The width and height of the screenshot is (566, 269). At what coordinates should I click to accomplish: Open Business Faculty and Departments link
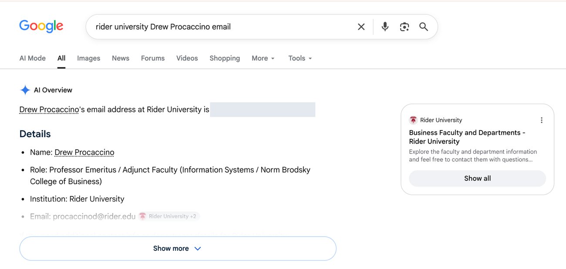pyautogui.click(x=467, y=137)
